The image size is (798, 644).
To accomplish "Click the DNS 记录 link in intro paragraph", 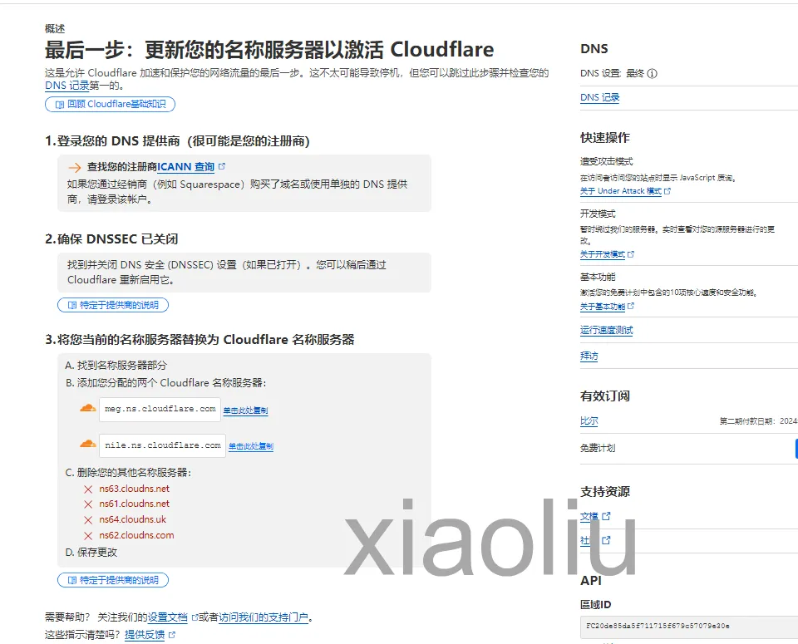I will coord(67,86).
